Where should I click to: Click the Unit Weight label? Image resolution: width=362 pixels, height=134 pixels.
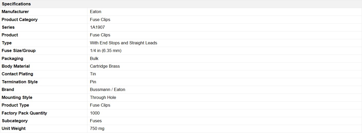tap(14, 129)
